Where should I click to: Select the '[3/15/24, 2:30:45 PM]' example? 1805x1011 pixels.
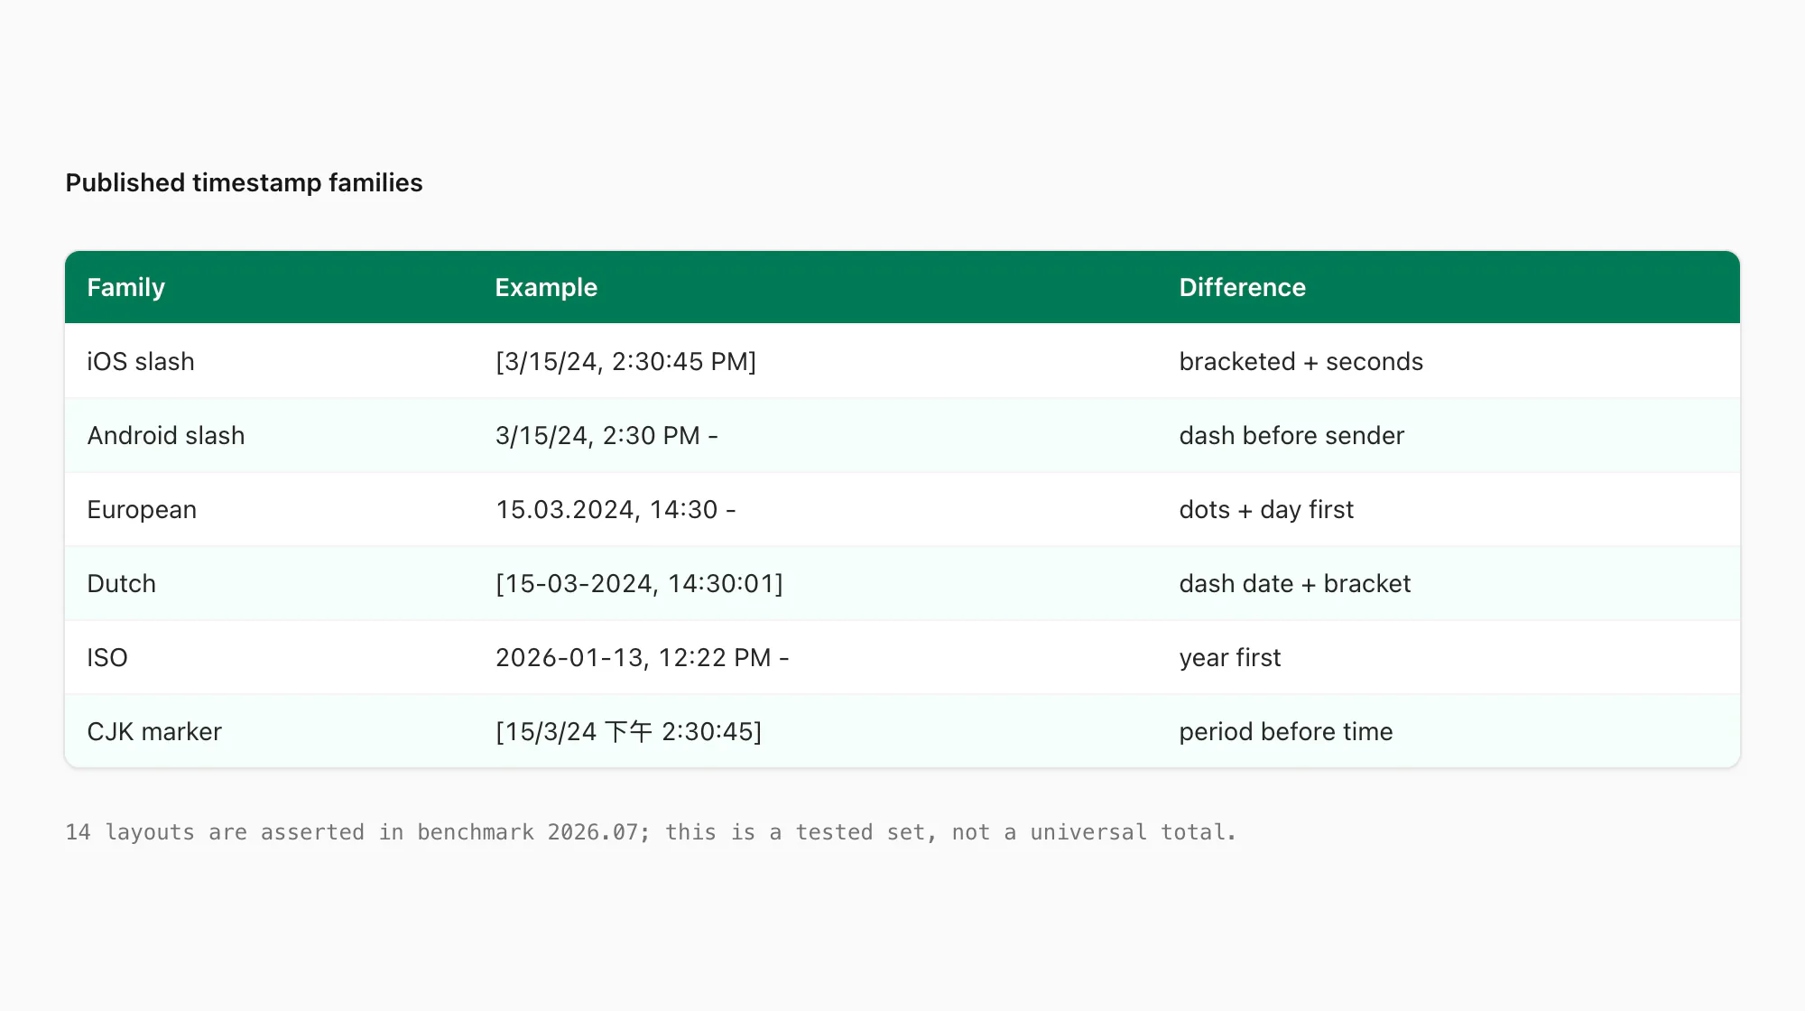pyautogui.click(x=625, y=361)
